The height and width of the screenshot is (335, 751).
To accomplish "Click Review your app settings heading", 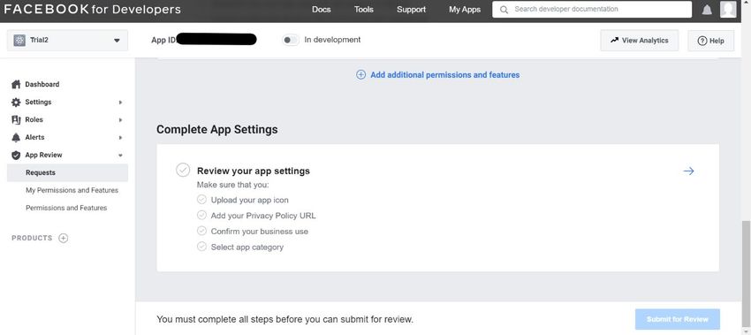I will click(254, 171).
